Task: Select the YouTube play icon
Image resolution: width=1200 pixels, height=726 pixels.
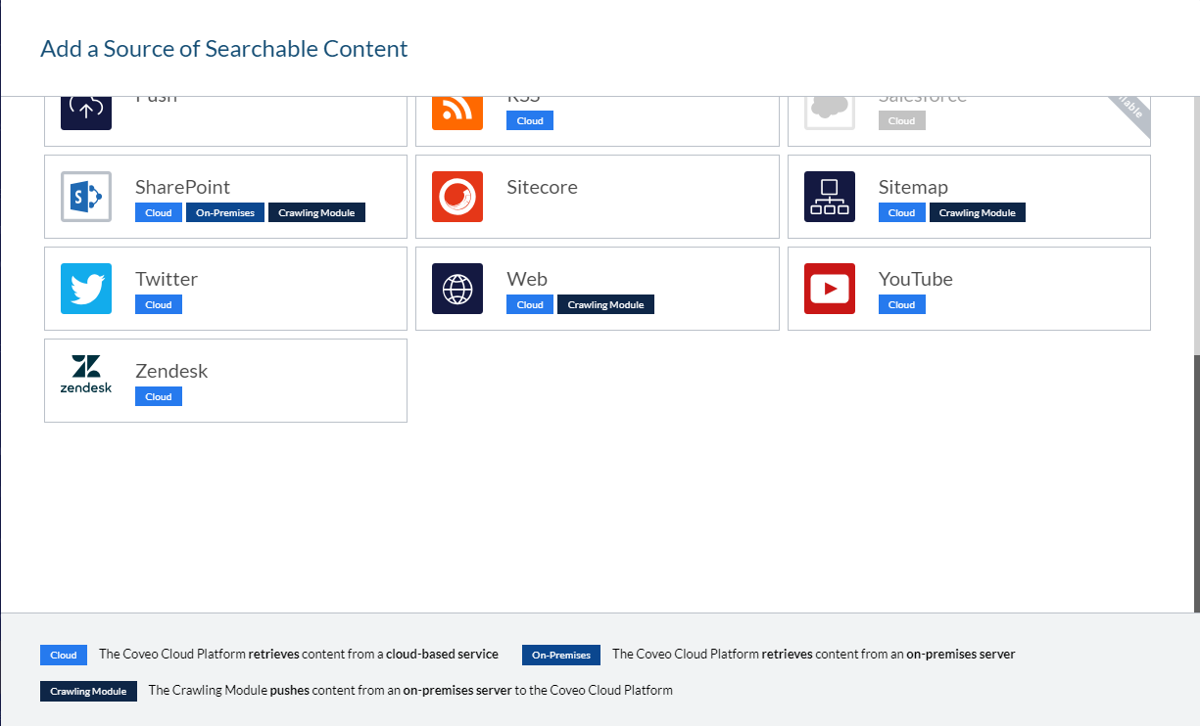Action: tap(830, 289)
